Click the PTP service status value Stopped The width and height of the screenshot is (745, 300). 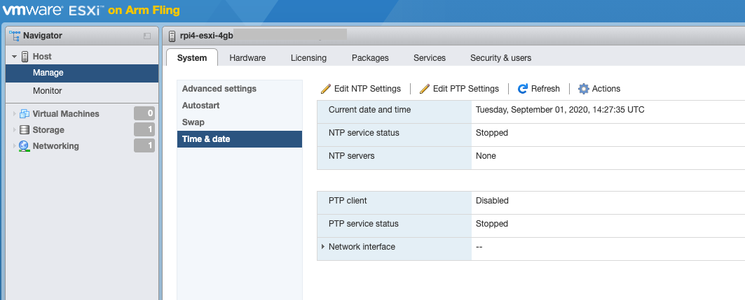[x=492, y=223]
